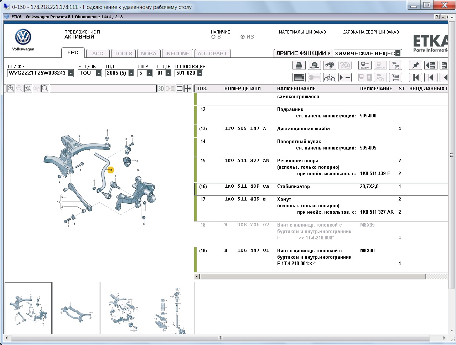The image size is (456, 345).
Task: Click the illustration search input field
Action: click(x=103, y=88)
